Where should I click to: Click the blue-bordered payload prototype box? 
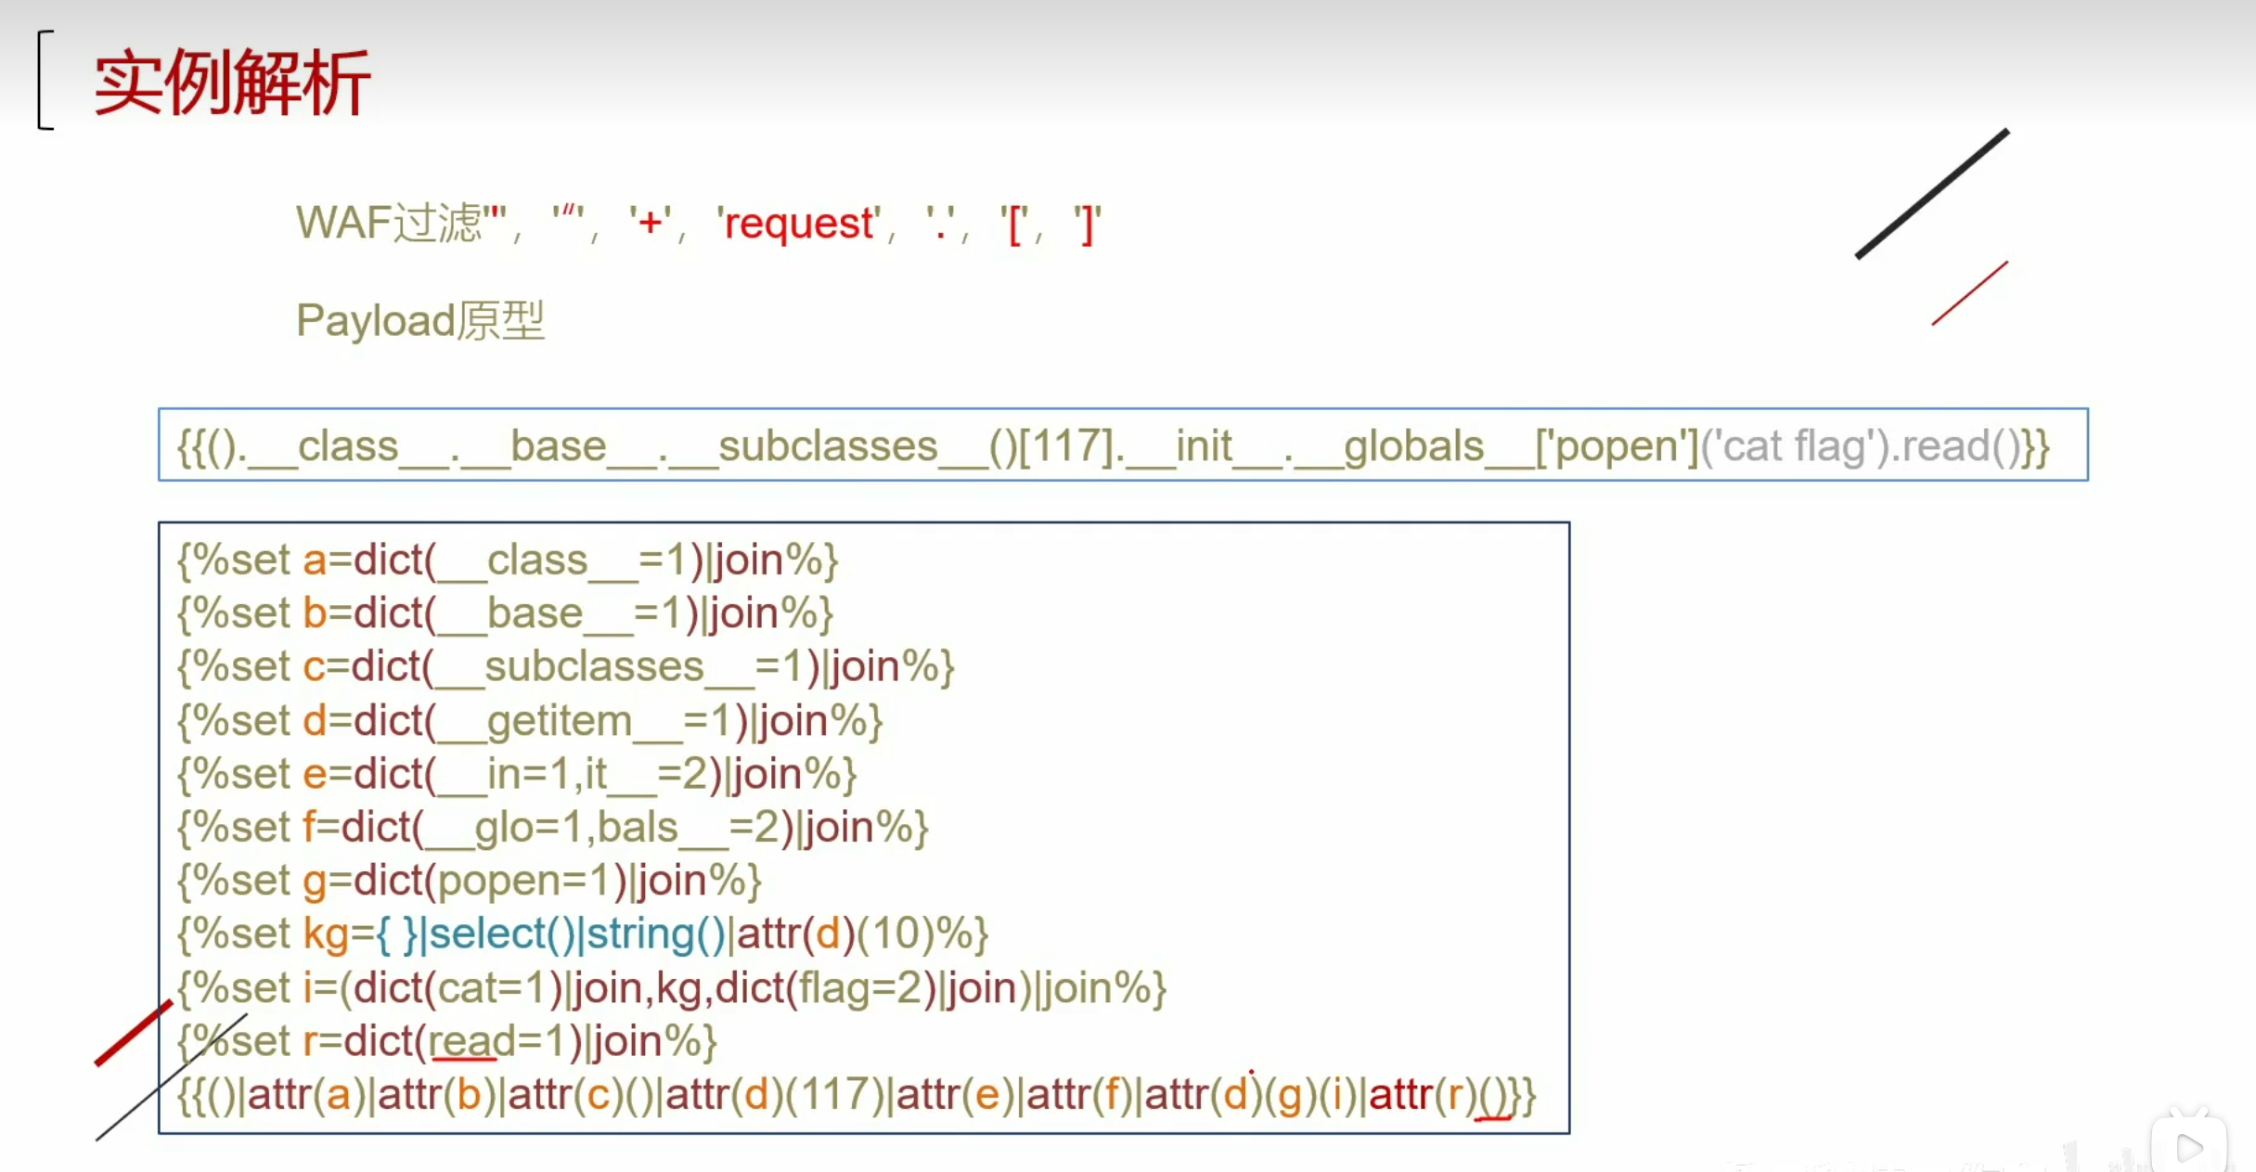(1122, 445)
